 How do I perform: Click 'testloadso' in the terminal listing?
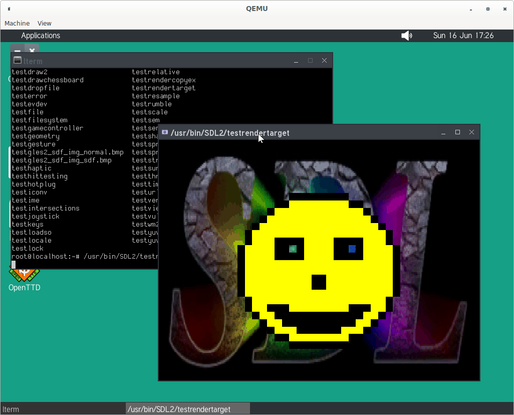32,232
